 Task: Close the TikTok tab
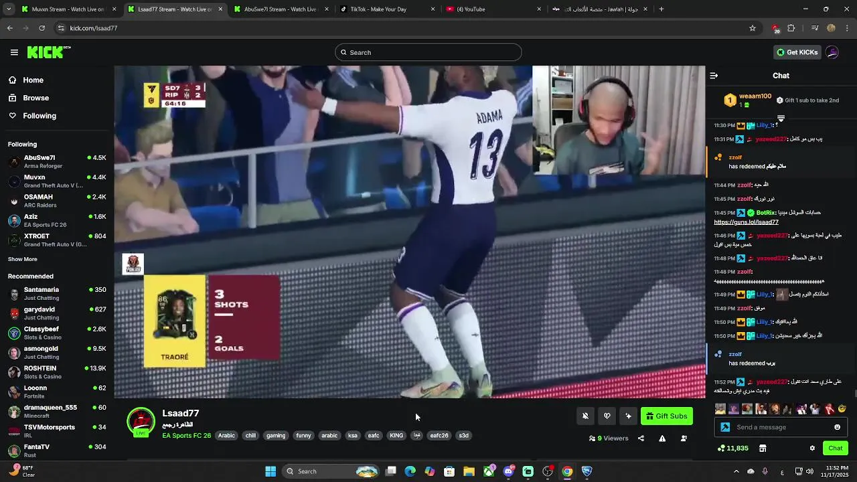coord(433,9)
